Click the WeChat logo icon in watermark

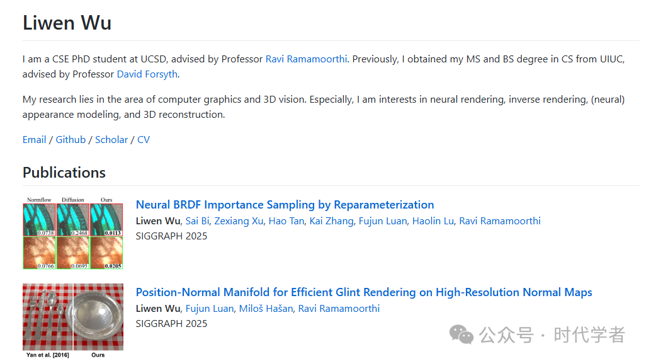(463, 335)
